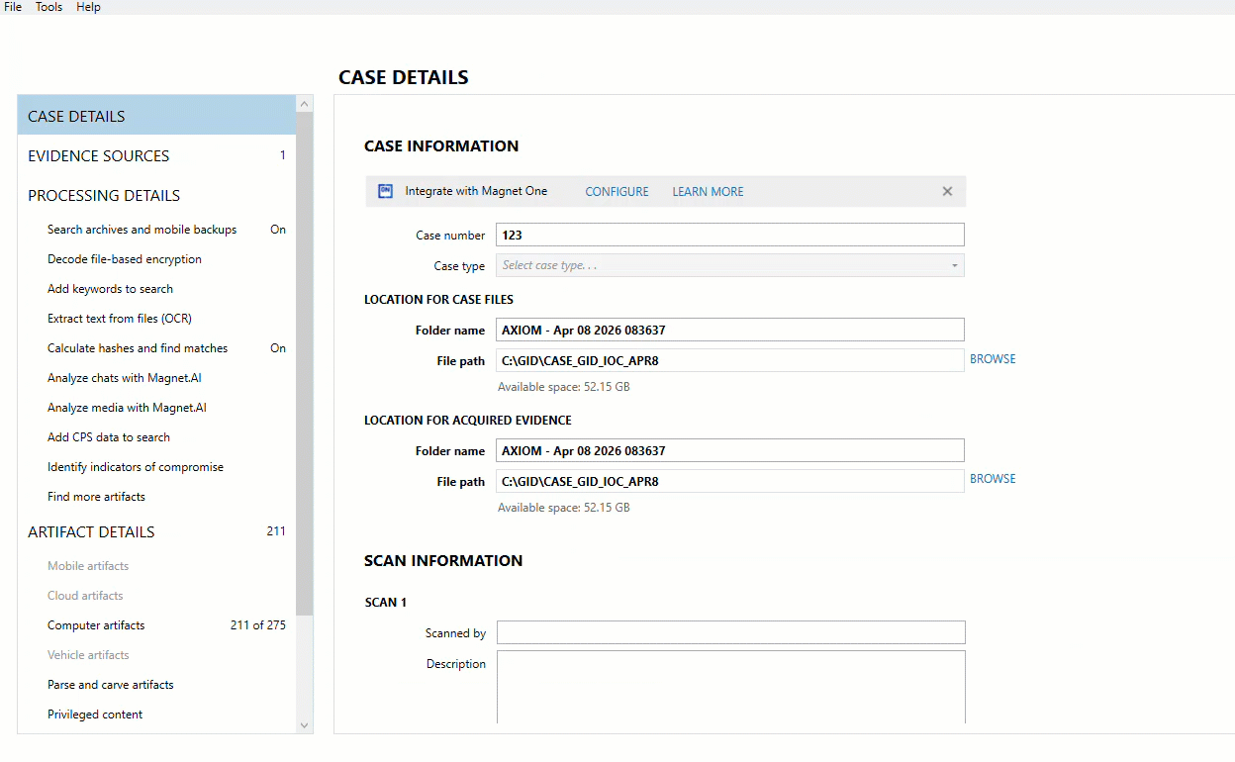The height and width of the screenshot is (762, 1235).
Task: Click the Scanned by field
Action: click(x=729, y=631)
